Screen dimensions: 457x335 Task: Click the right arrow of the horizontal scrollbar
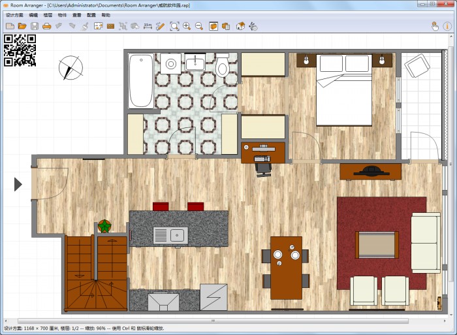[x=445, y=321]
